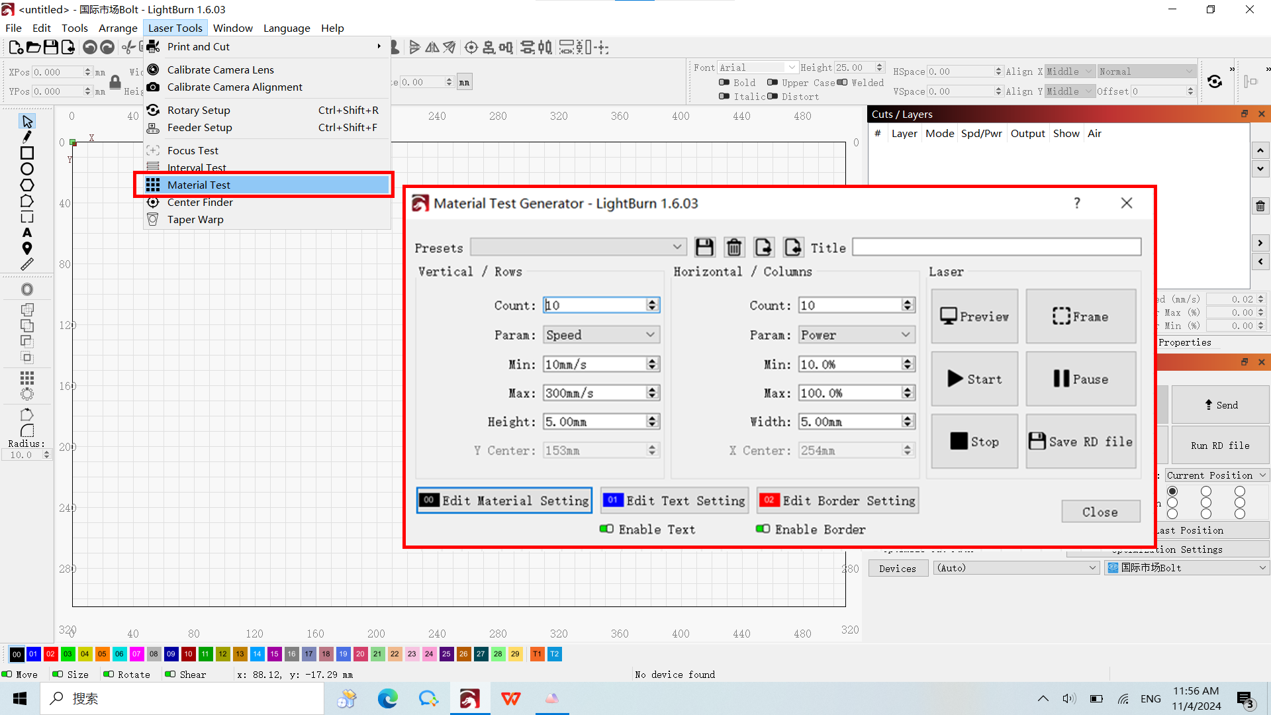Select red layer 02 color swatch
Screen dimensions: 1271x715
[x=50, y=654]
